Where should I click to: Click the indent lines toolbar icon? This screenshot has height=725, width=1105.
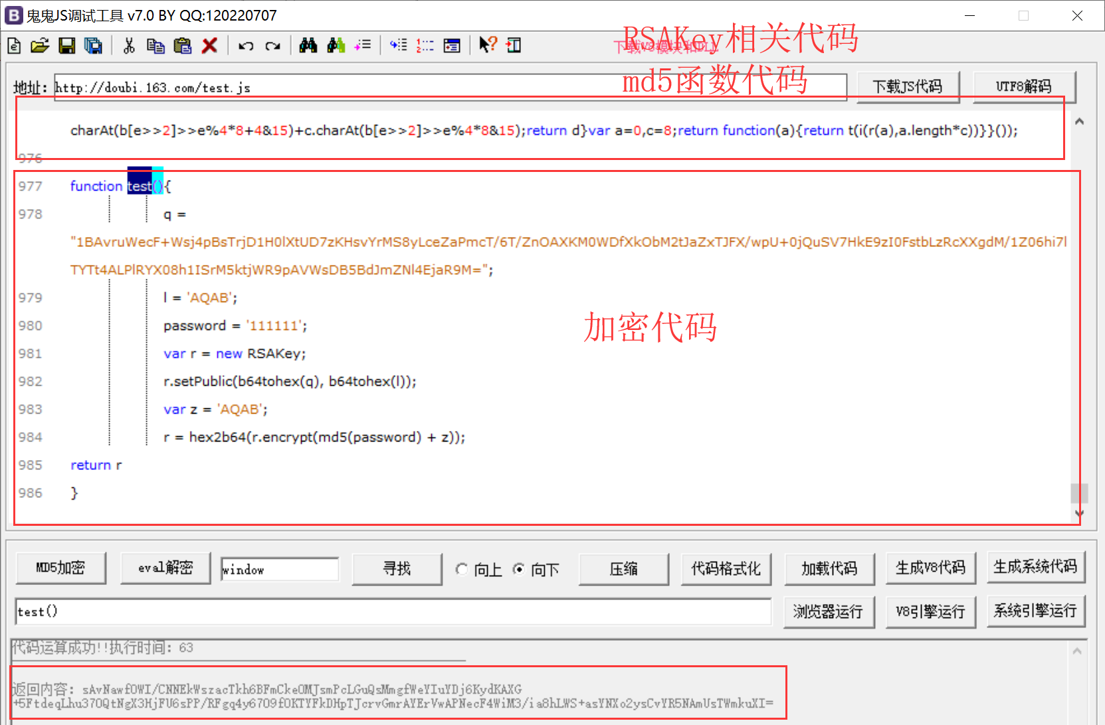(x=399, y=46)
